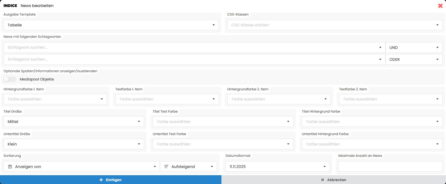Click the red X close icon
The height and width of the screenshot is (184, 446).
coord(440,6)
